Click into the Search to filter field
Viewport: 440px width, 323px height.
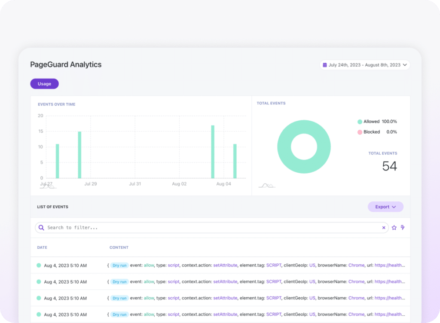click(212, 228)
